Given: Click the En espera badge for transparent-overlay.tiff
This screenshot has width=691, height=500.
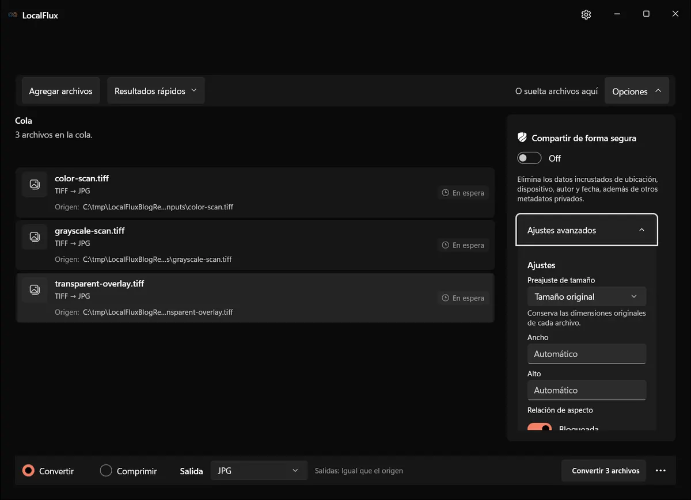Looking at the screenshot, I should pos(463,298).
